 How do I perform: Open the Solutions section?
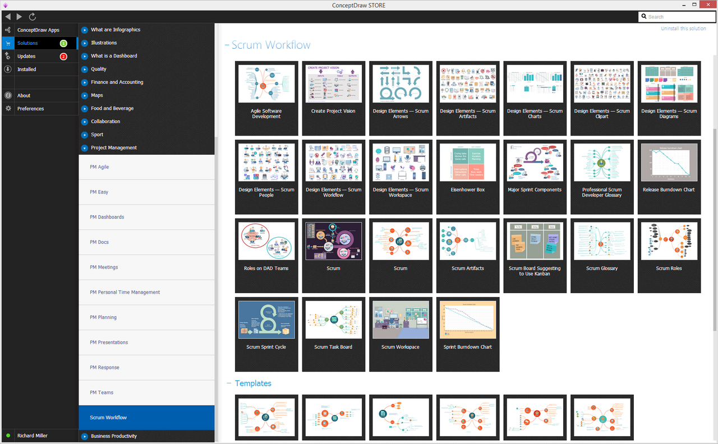click(27, 43)
